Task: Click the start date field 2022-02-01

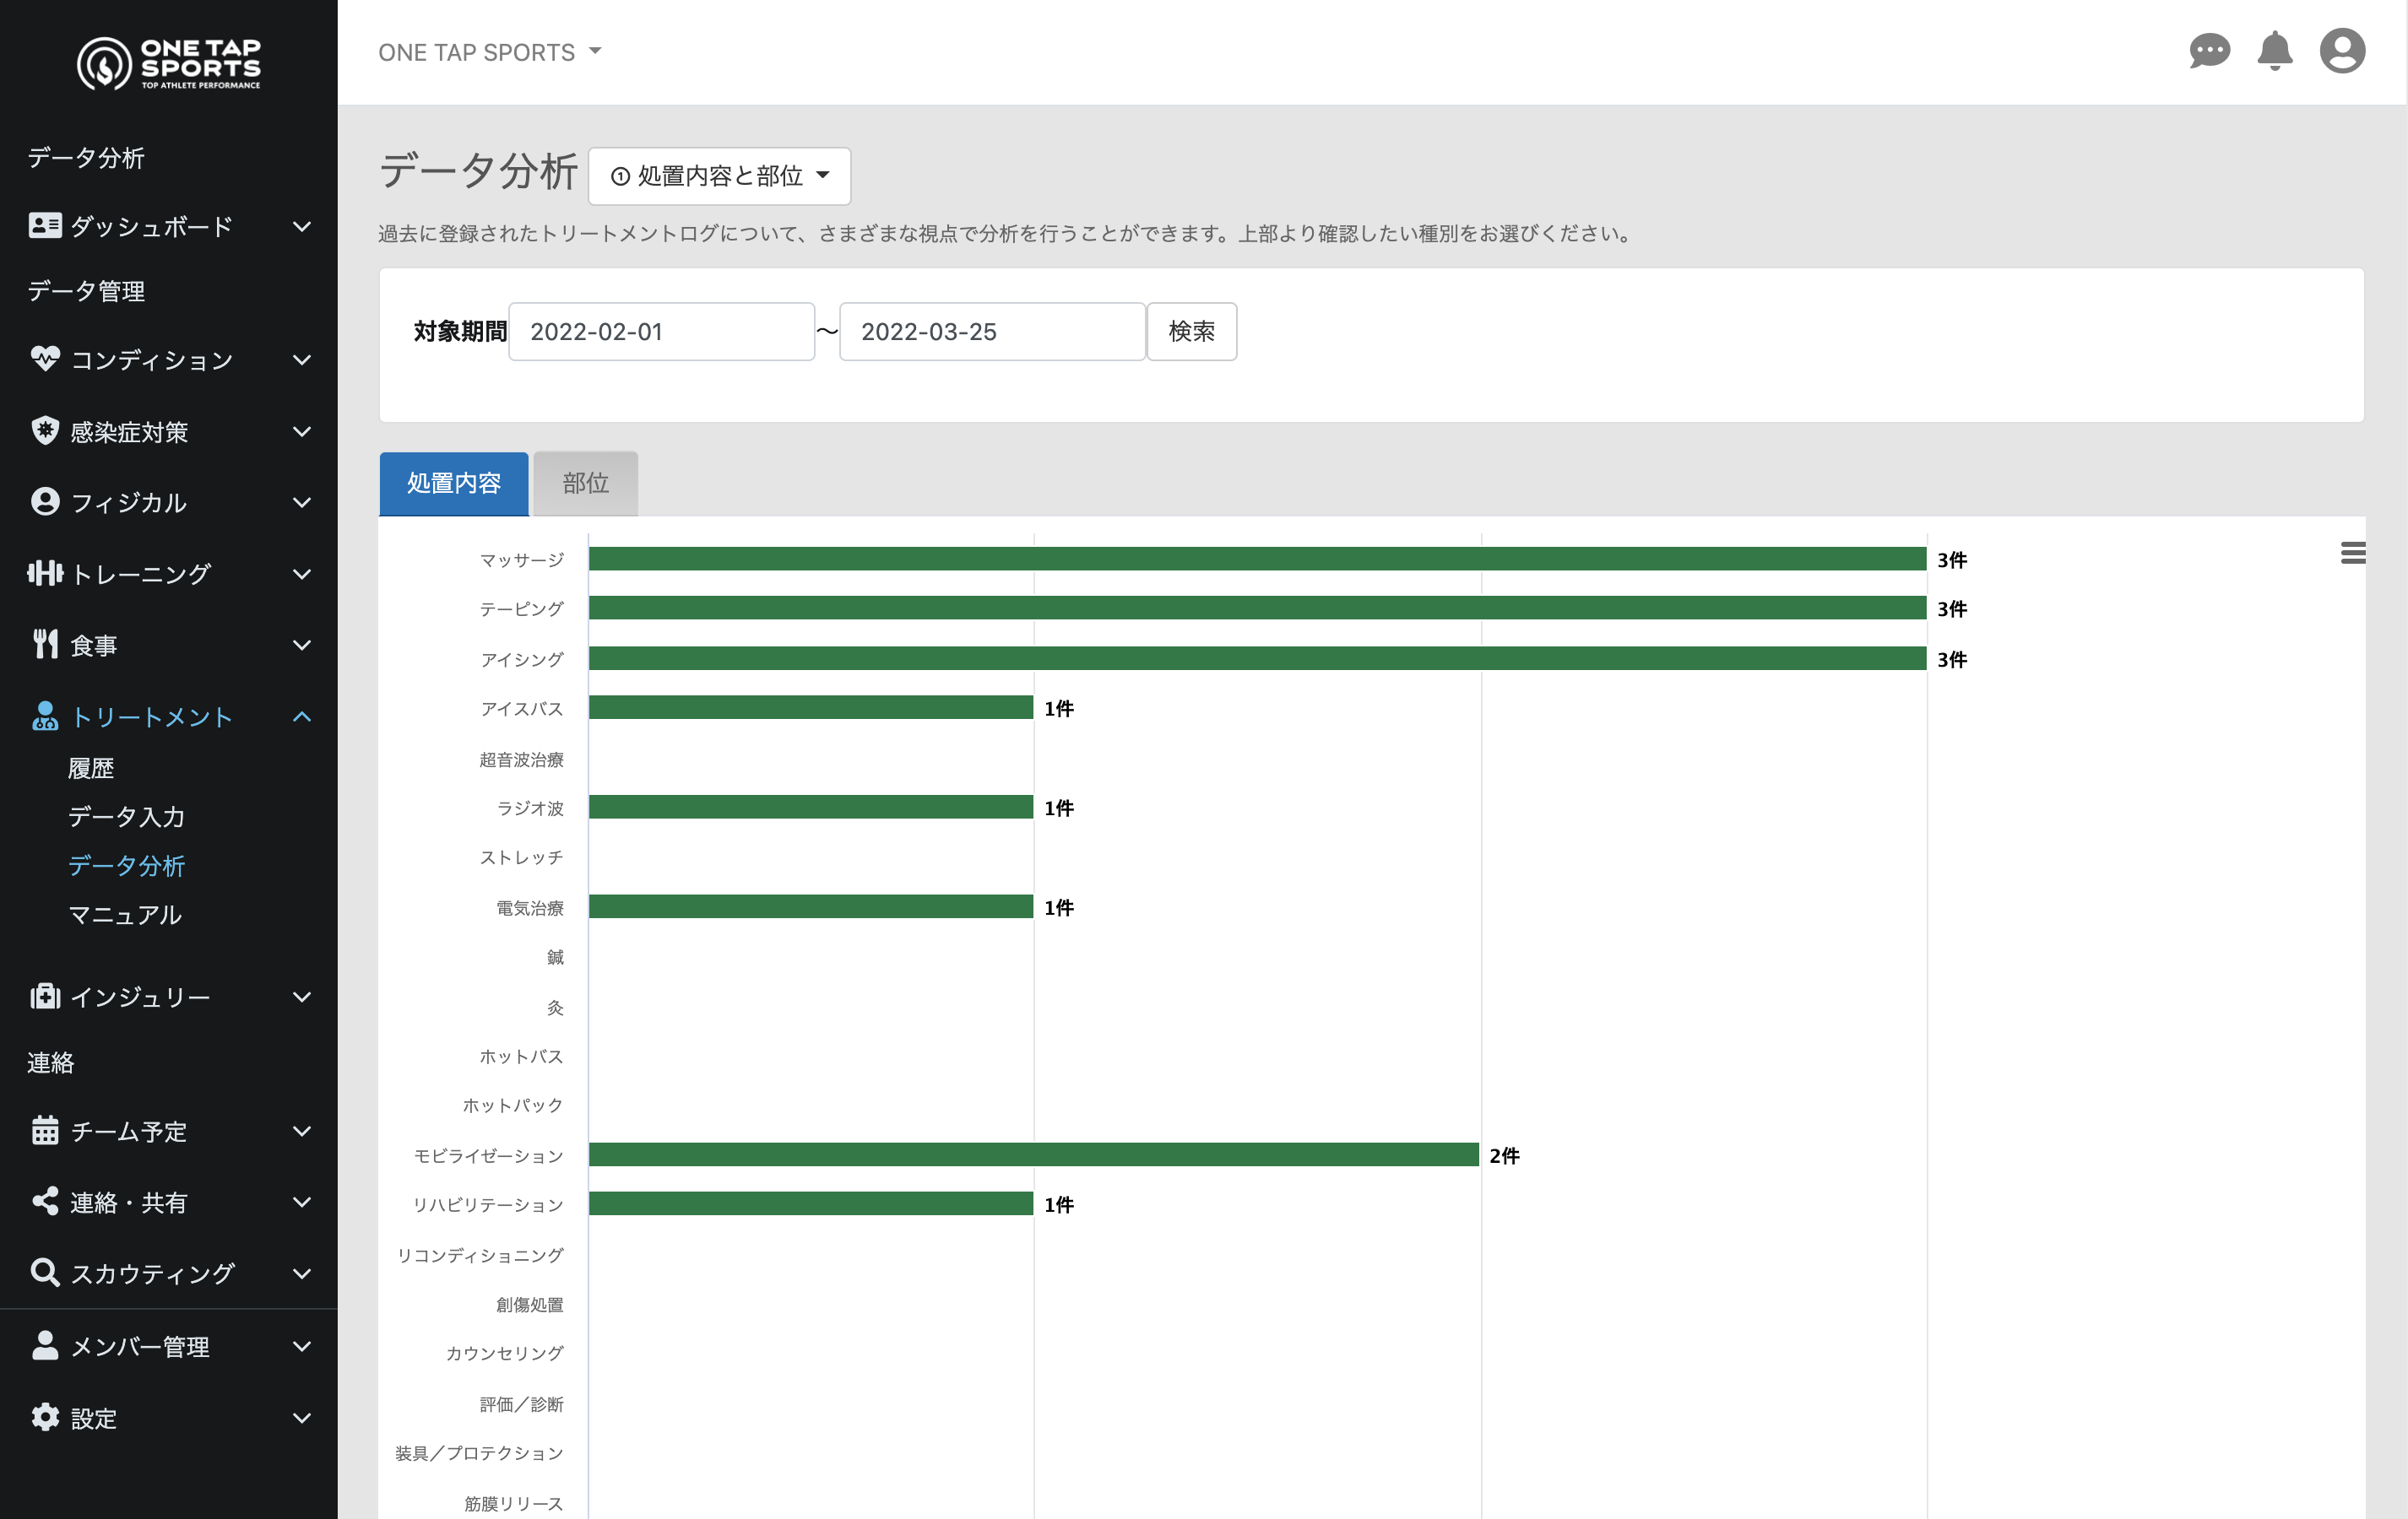Action: 662,332
